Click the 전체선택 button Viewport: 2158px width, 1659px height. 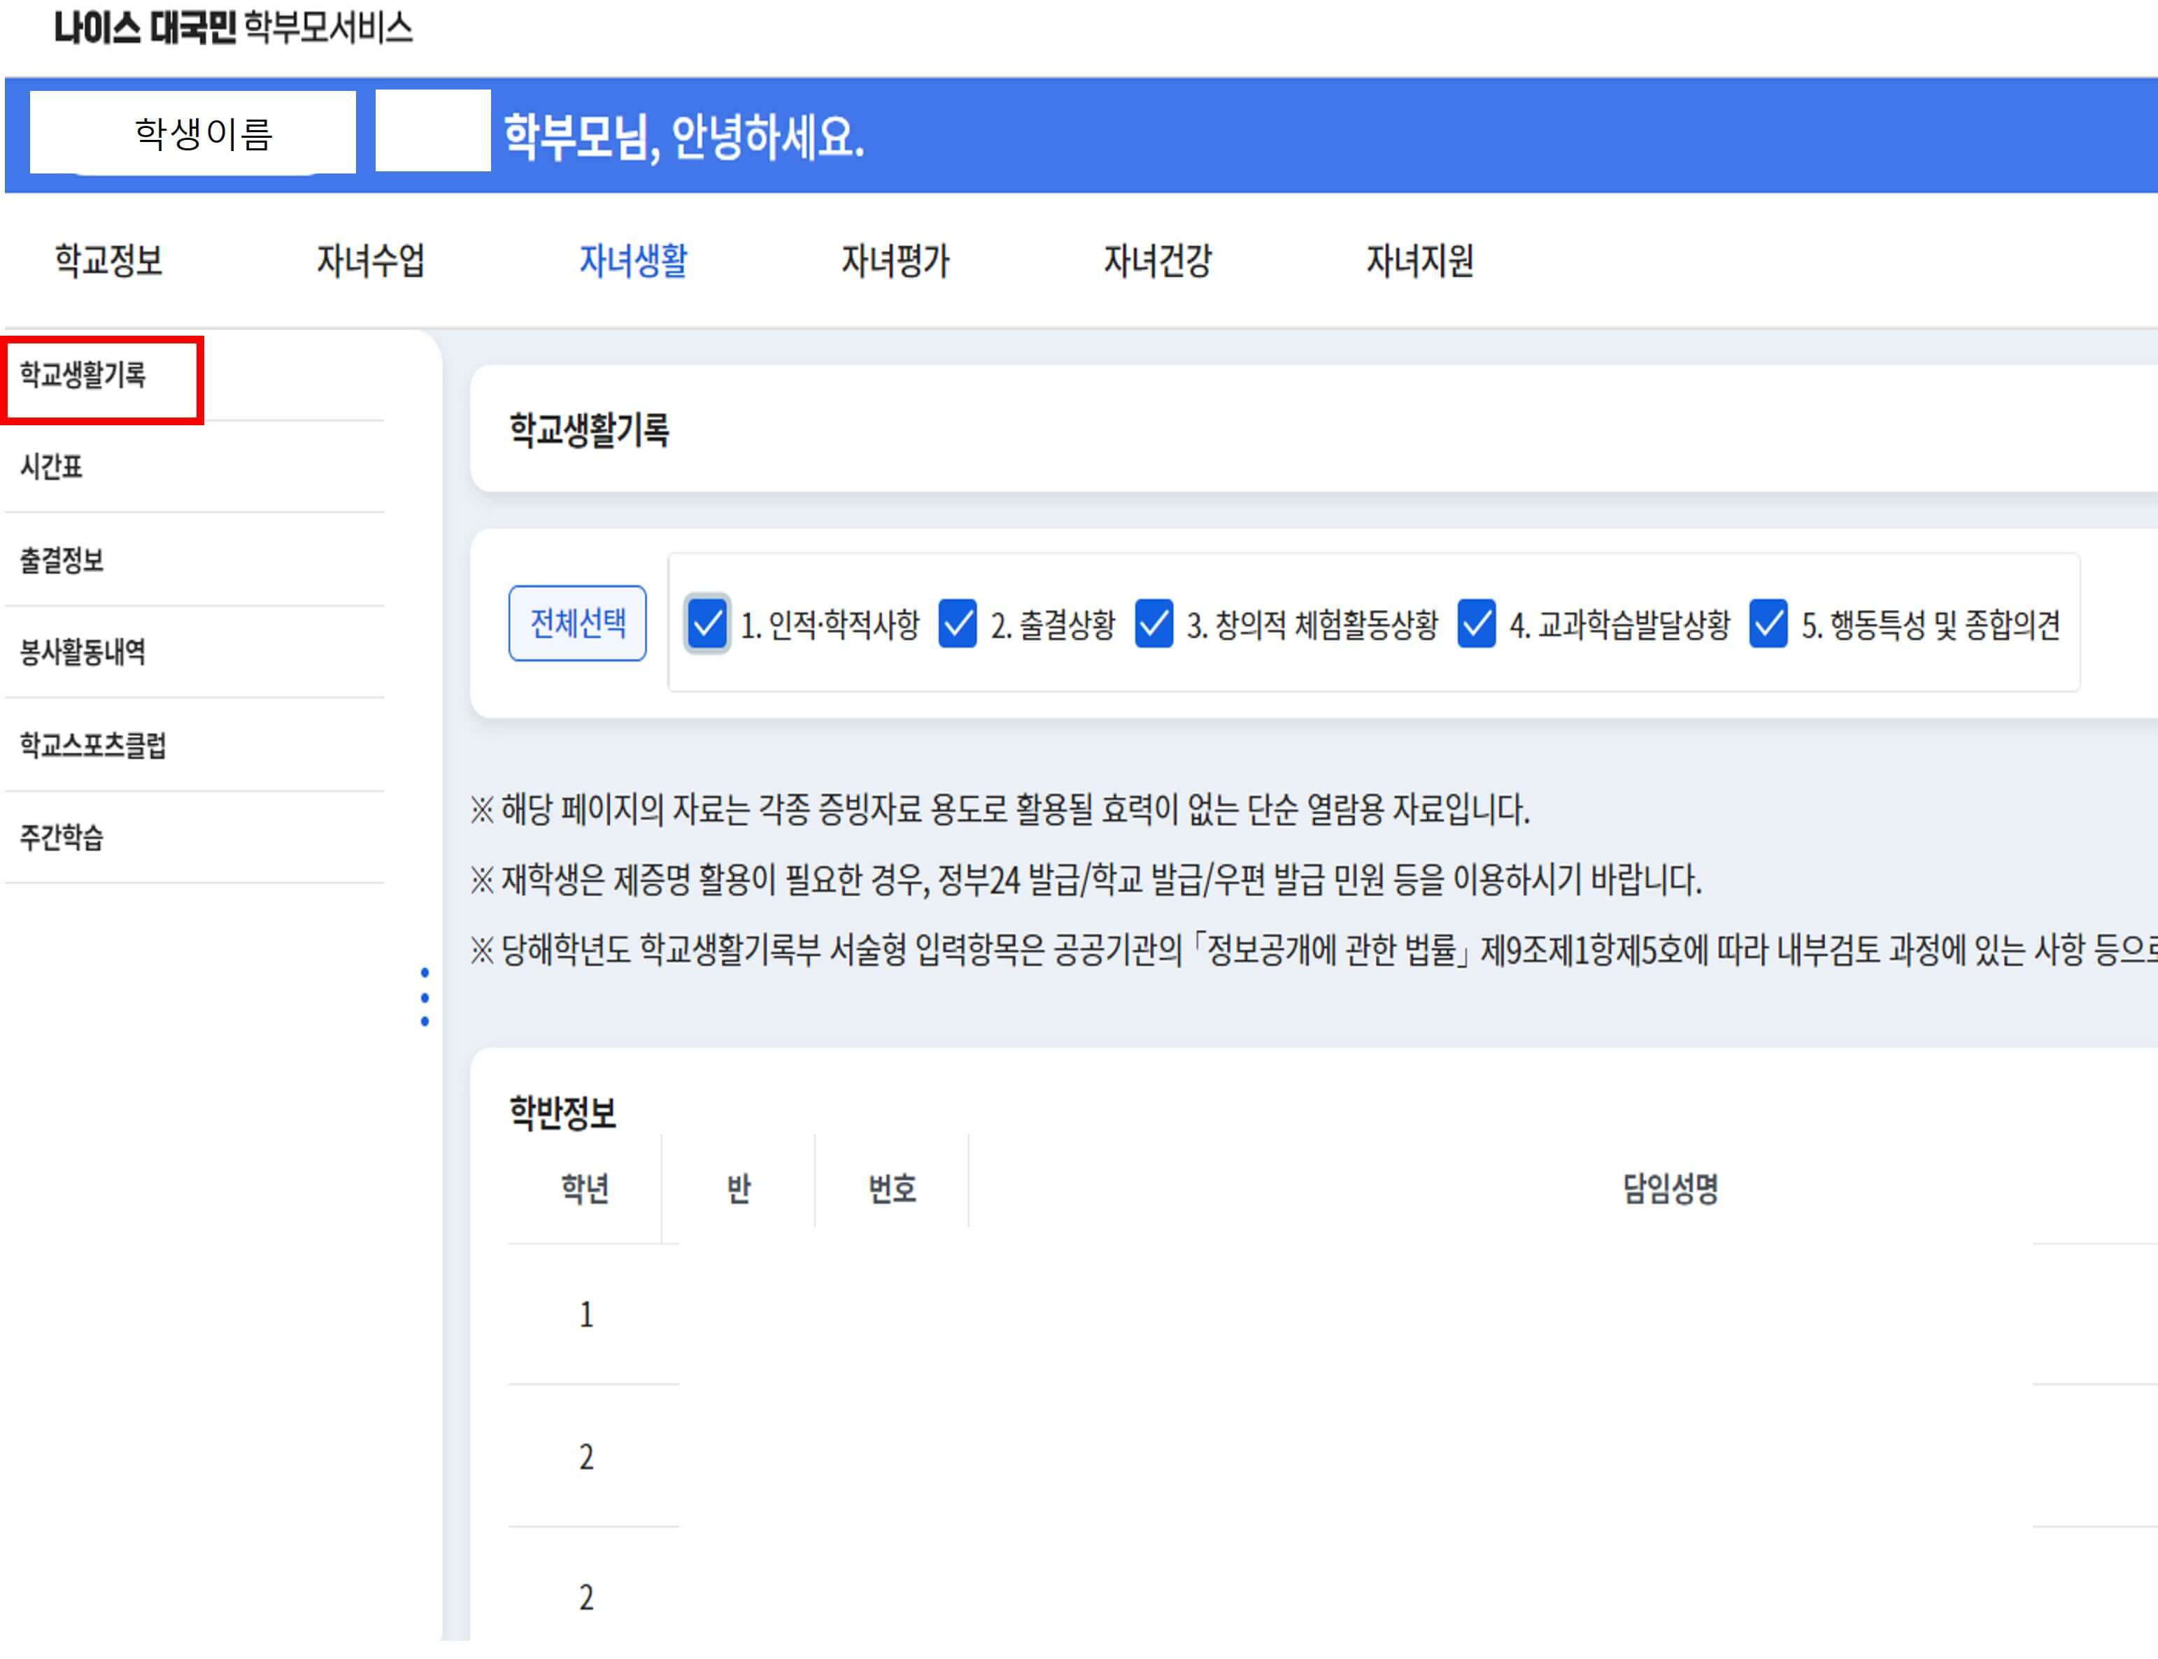578,623
